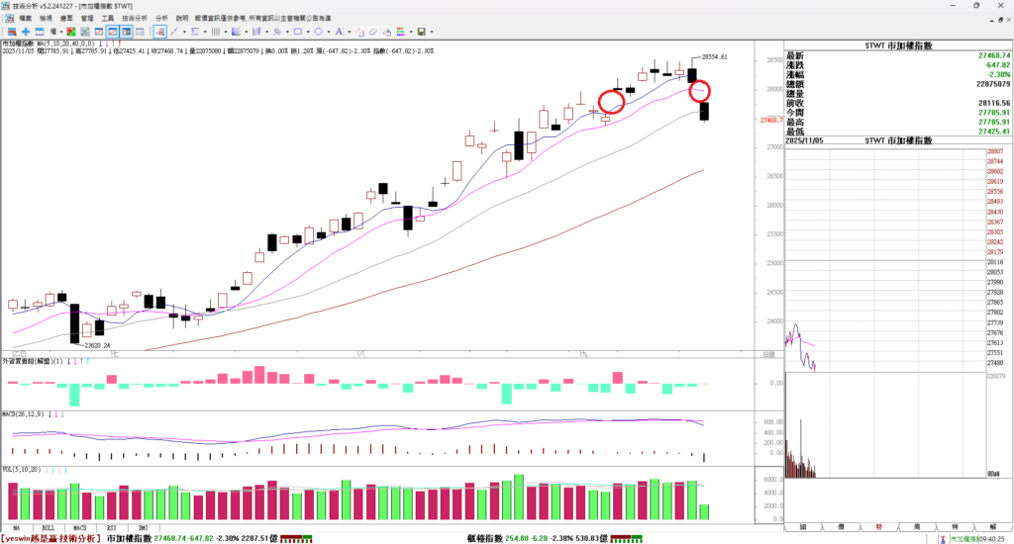The width and height of the screenshot is (1014, 544).
Task: Switch to the BOLL indicator tab
Action: (x=49, y=528)
